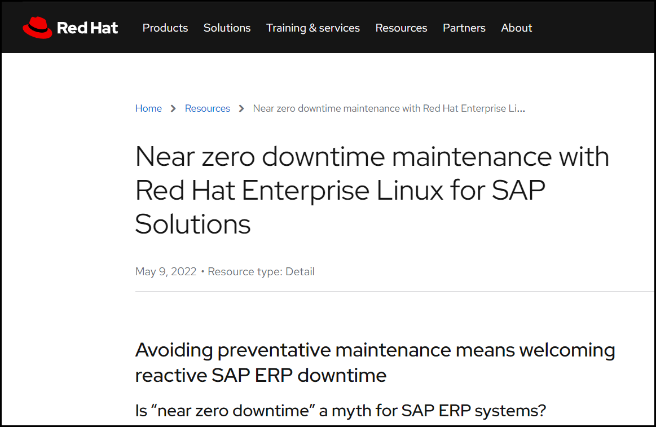
Task: Open the Solutions menu
Action: click(x=227, y=28)
